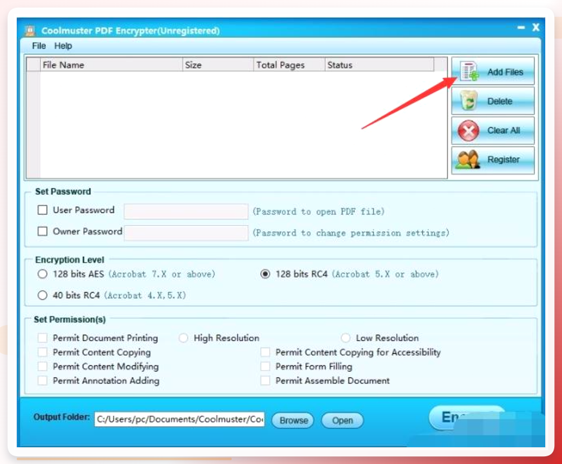Select 128 bits RC4 encryption
The height and width of the screenshot is (464, 562).
point(265,274)
